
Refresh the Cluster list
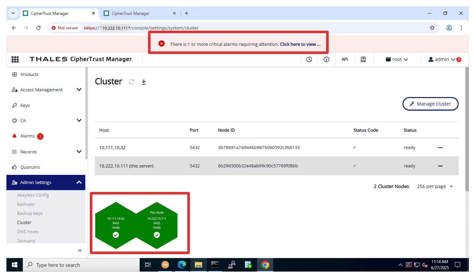(x=131, y=82)
